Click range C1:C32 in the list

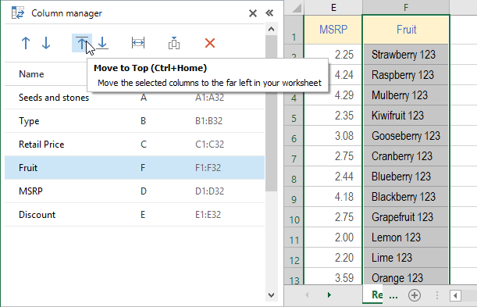pos(209,145)
